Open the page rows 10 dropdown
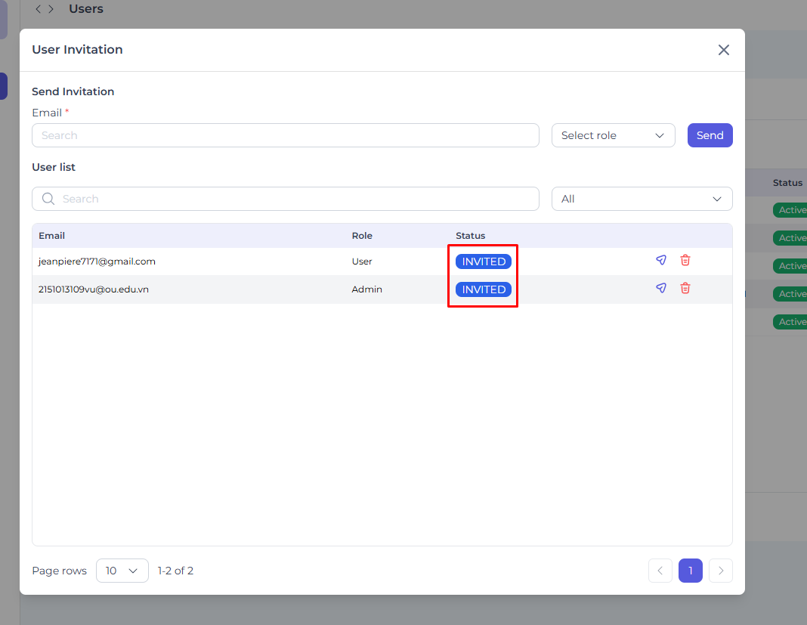Viewport: 807px width, 625px height. pyautogui.click(x=122, y=571)
